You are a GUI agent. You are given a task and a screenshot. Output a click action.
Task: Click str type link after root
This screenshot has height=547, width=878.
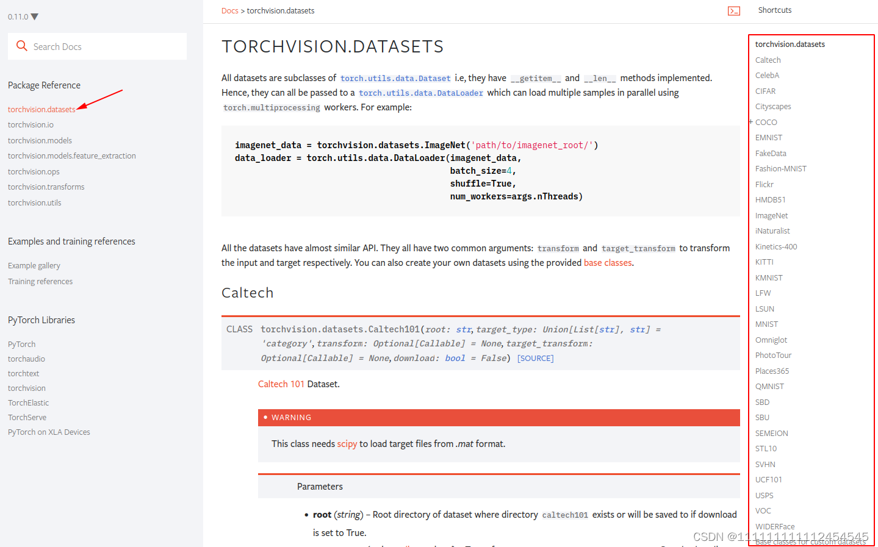[464, 329]
